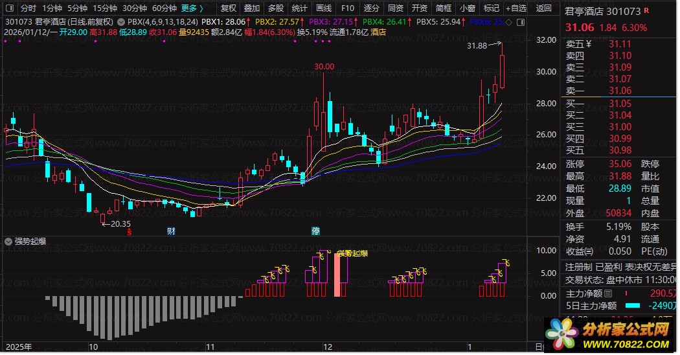Click 买一 price 31.05
This screenshot has height=355, width=680.
620,103
